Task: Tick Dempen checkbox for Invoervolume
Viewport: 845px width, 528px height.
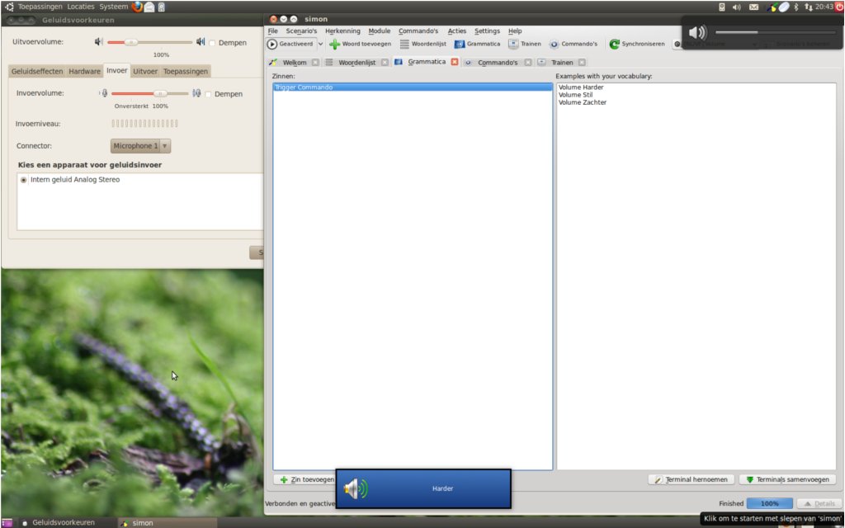Action: click(208, 94)
